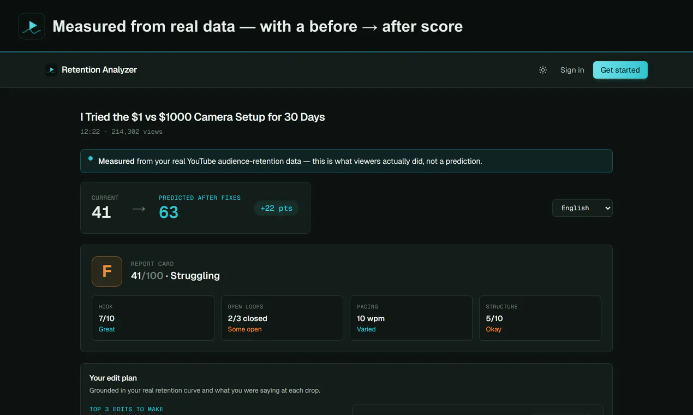Click the F grade badge
The height and width of the screenshot is (415, 693).
click(107, 271)
